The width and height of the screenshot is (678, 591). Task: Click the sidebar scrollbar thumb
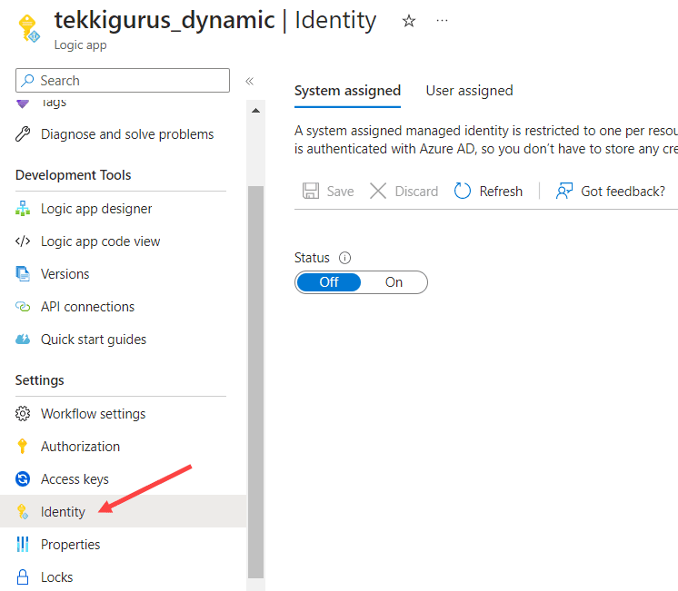tap(256, 382)
